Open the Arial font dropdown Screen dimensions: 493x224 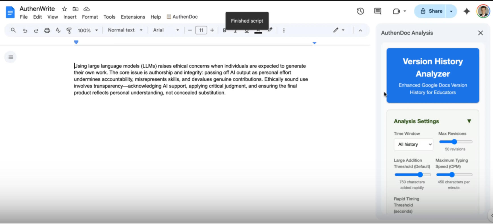166,30
